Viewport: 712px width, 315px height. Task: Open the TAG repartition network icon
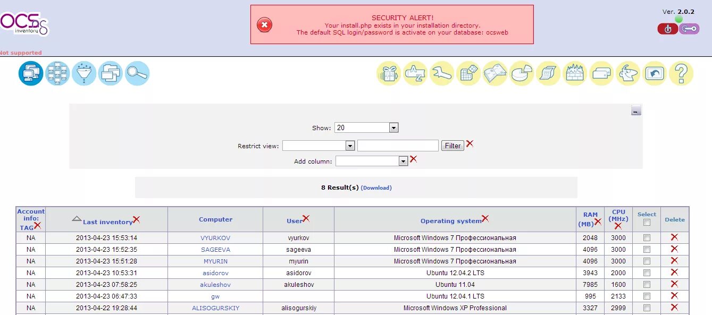pyautogui.click(x=57, y=73)
